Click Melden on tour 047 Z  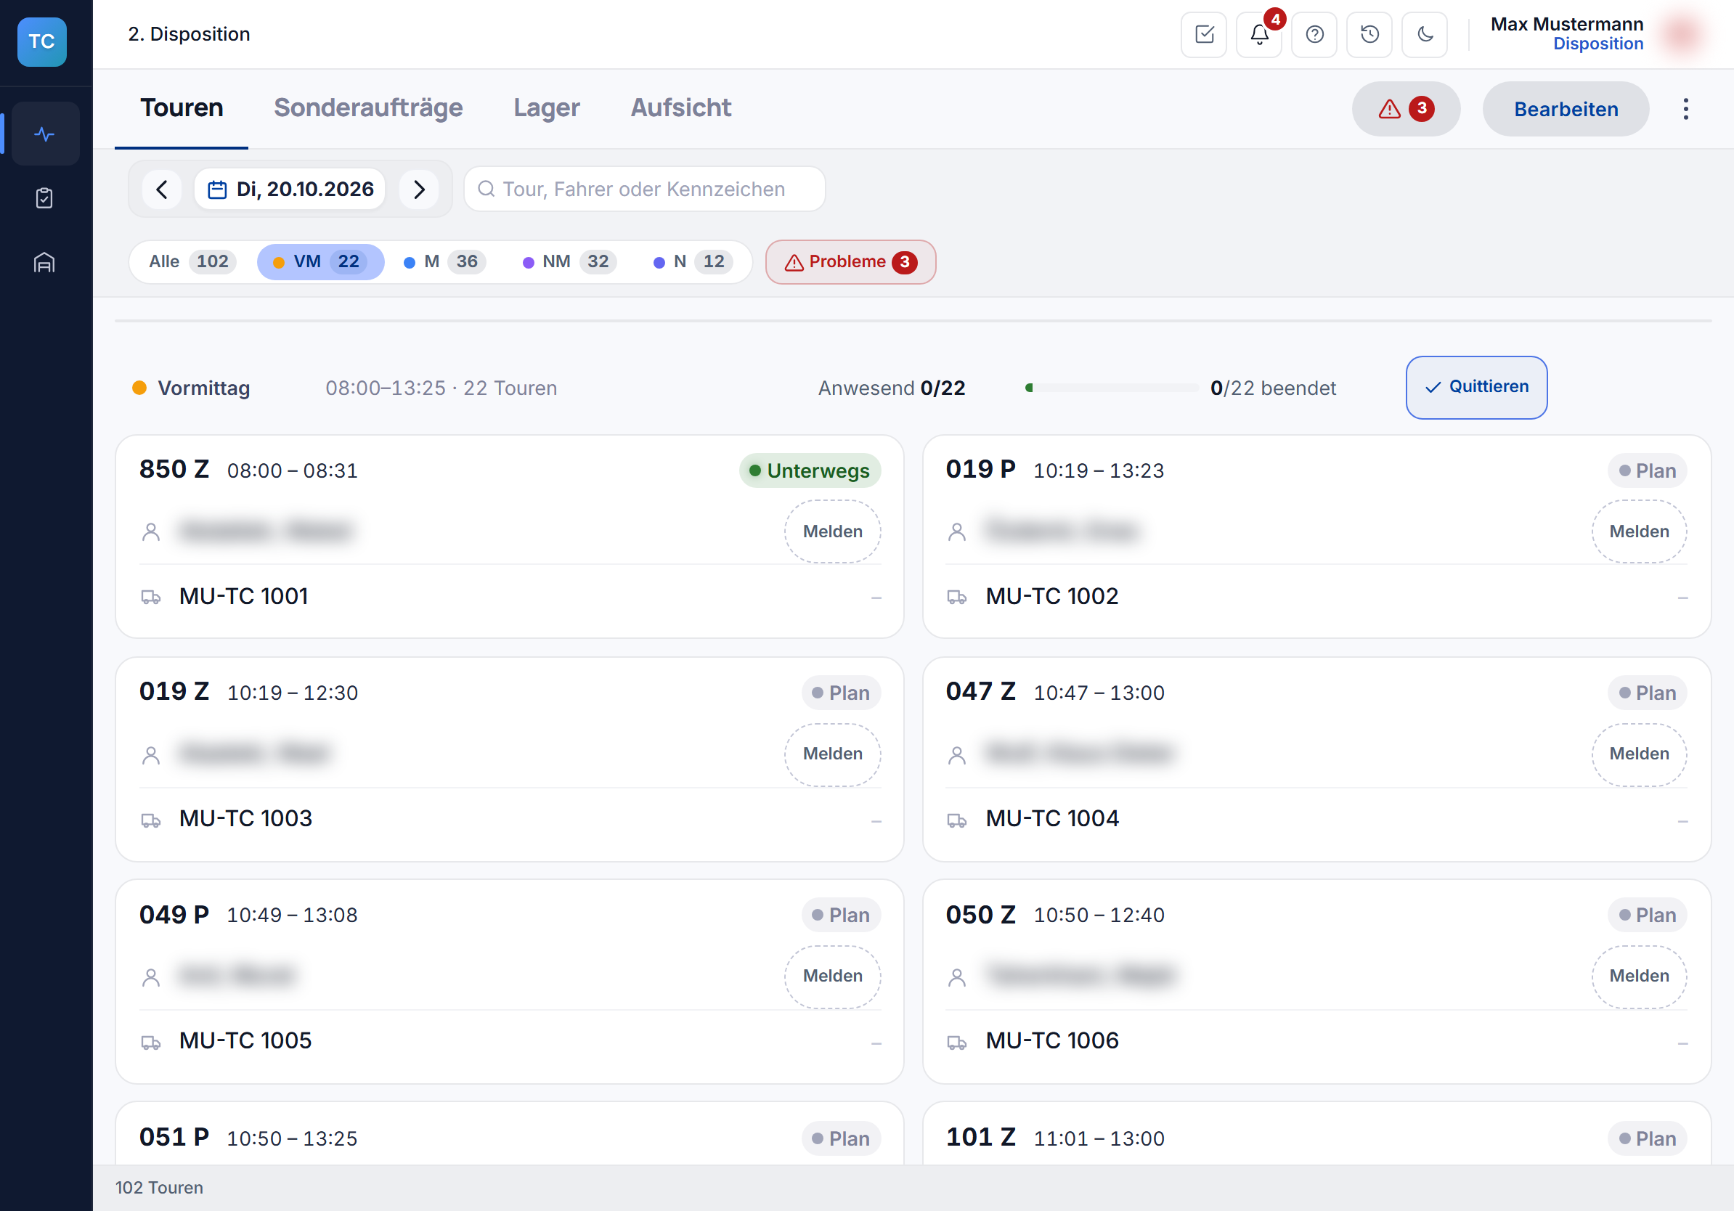coord(1640,754)
